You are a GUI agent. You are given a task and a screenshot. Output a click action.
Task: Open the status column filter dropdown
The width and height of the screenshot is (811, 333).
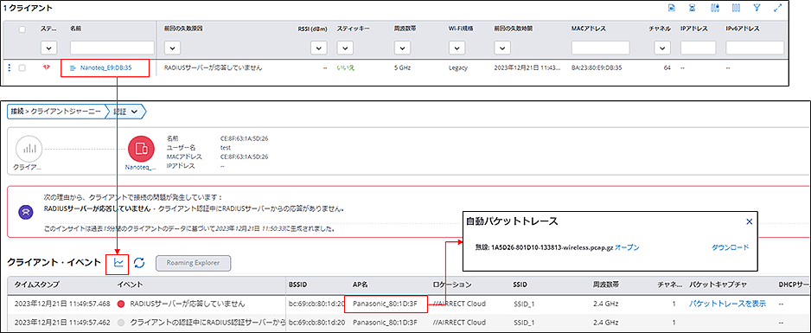point(48,48)
